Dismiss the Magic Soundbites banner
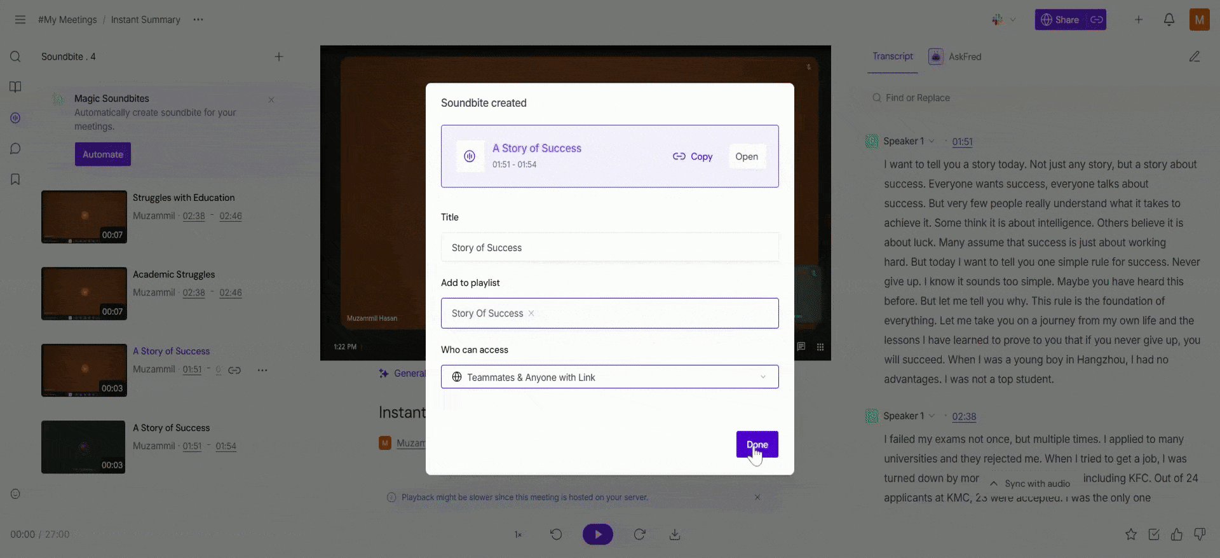The height and width of the screenshot is (558, 1220). click(271, 100)
